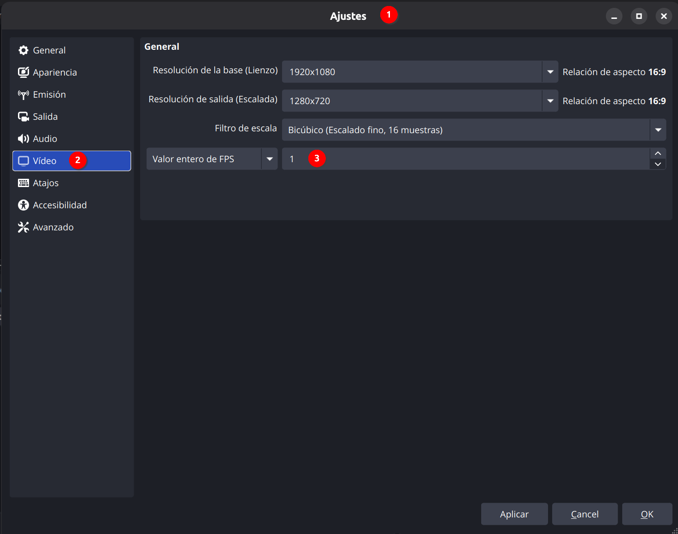The image size is (678, 534).
Task: Click the Cancel button
Action: (585, 514)
